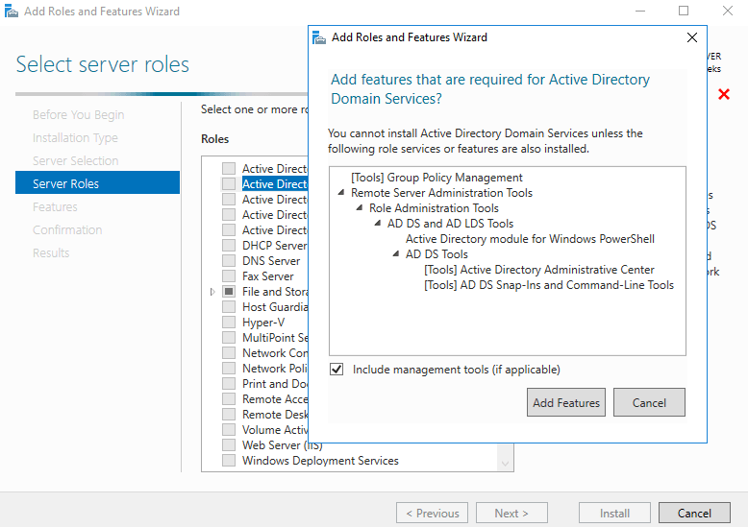The width and height of the screenshot is (748, 527).
Task: Close the Add features dialog with X
Action: tap(691, 37)
